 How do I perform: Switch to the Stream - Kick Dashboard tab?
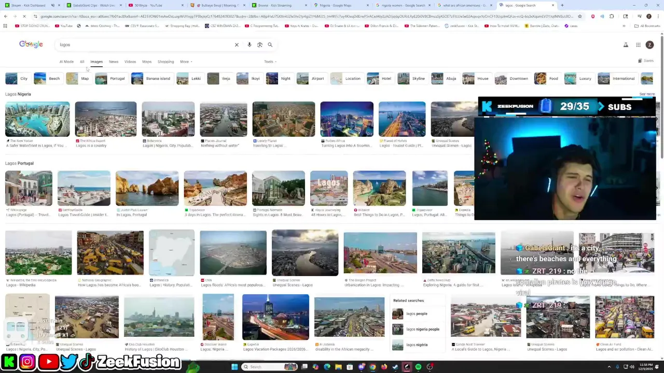pos(31,5)
